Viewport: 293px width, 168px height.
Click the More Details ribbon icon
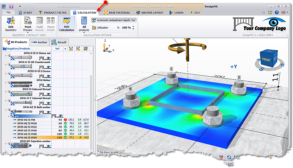click(50, 21)
